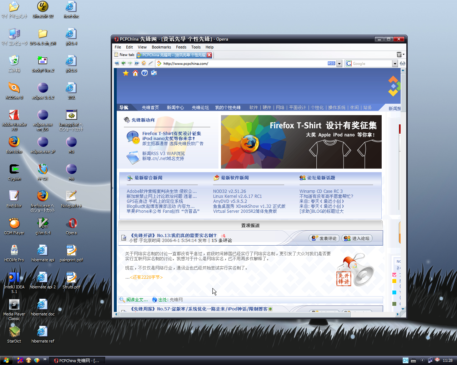This screenshot has width=457, height=365.
Task: Open the gVim 6.4 desktop icon
Action: tap(43, 226)
